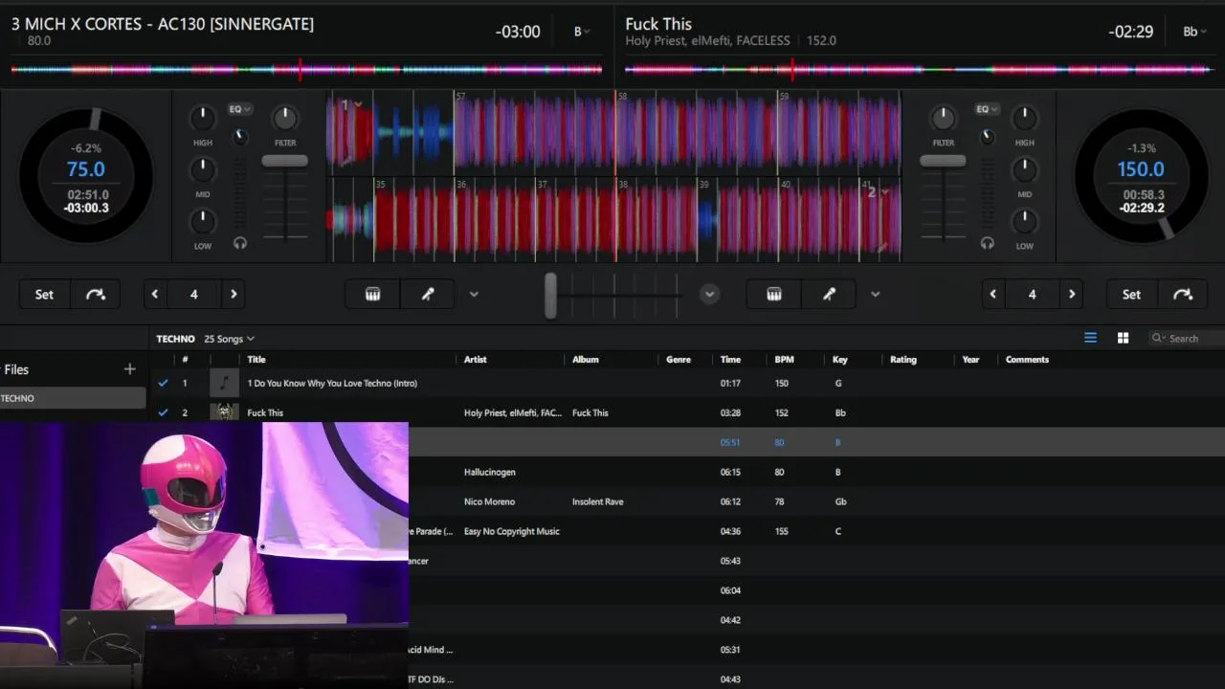Click the left deck 75.0 BPM jog wheel
Viewport: 1225px width, 689px height.
click(86, 176)
